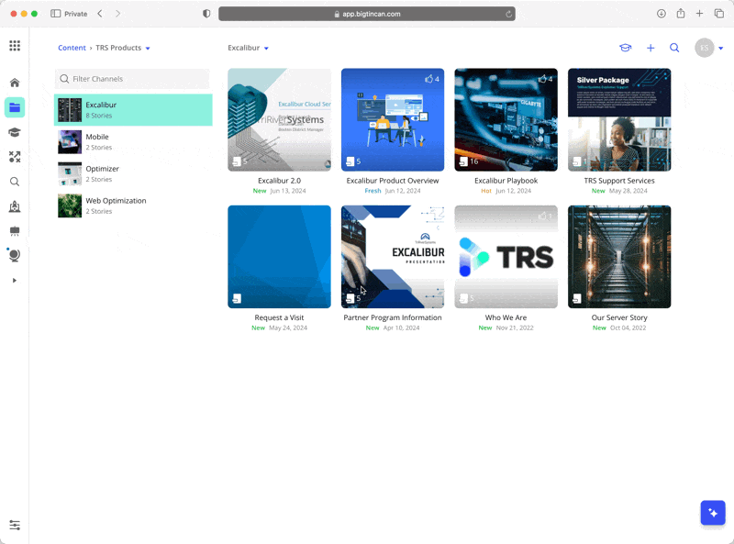Viewport: 734px width, 544px height.
Task: Click the Safari address bar
Action: (x=367, y=14)
